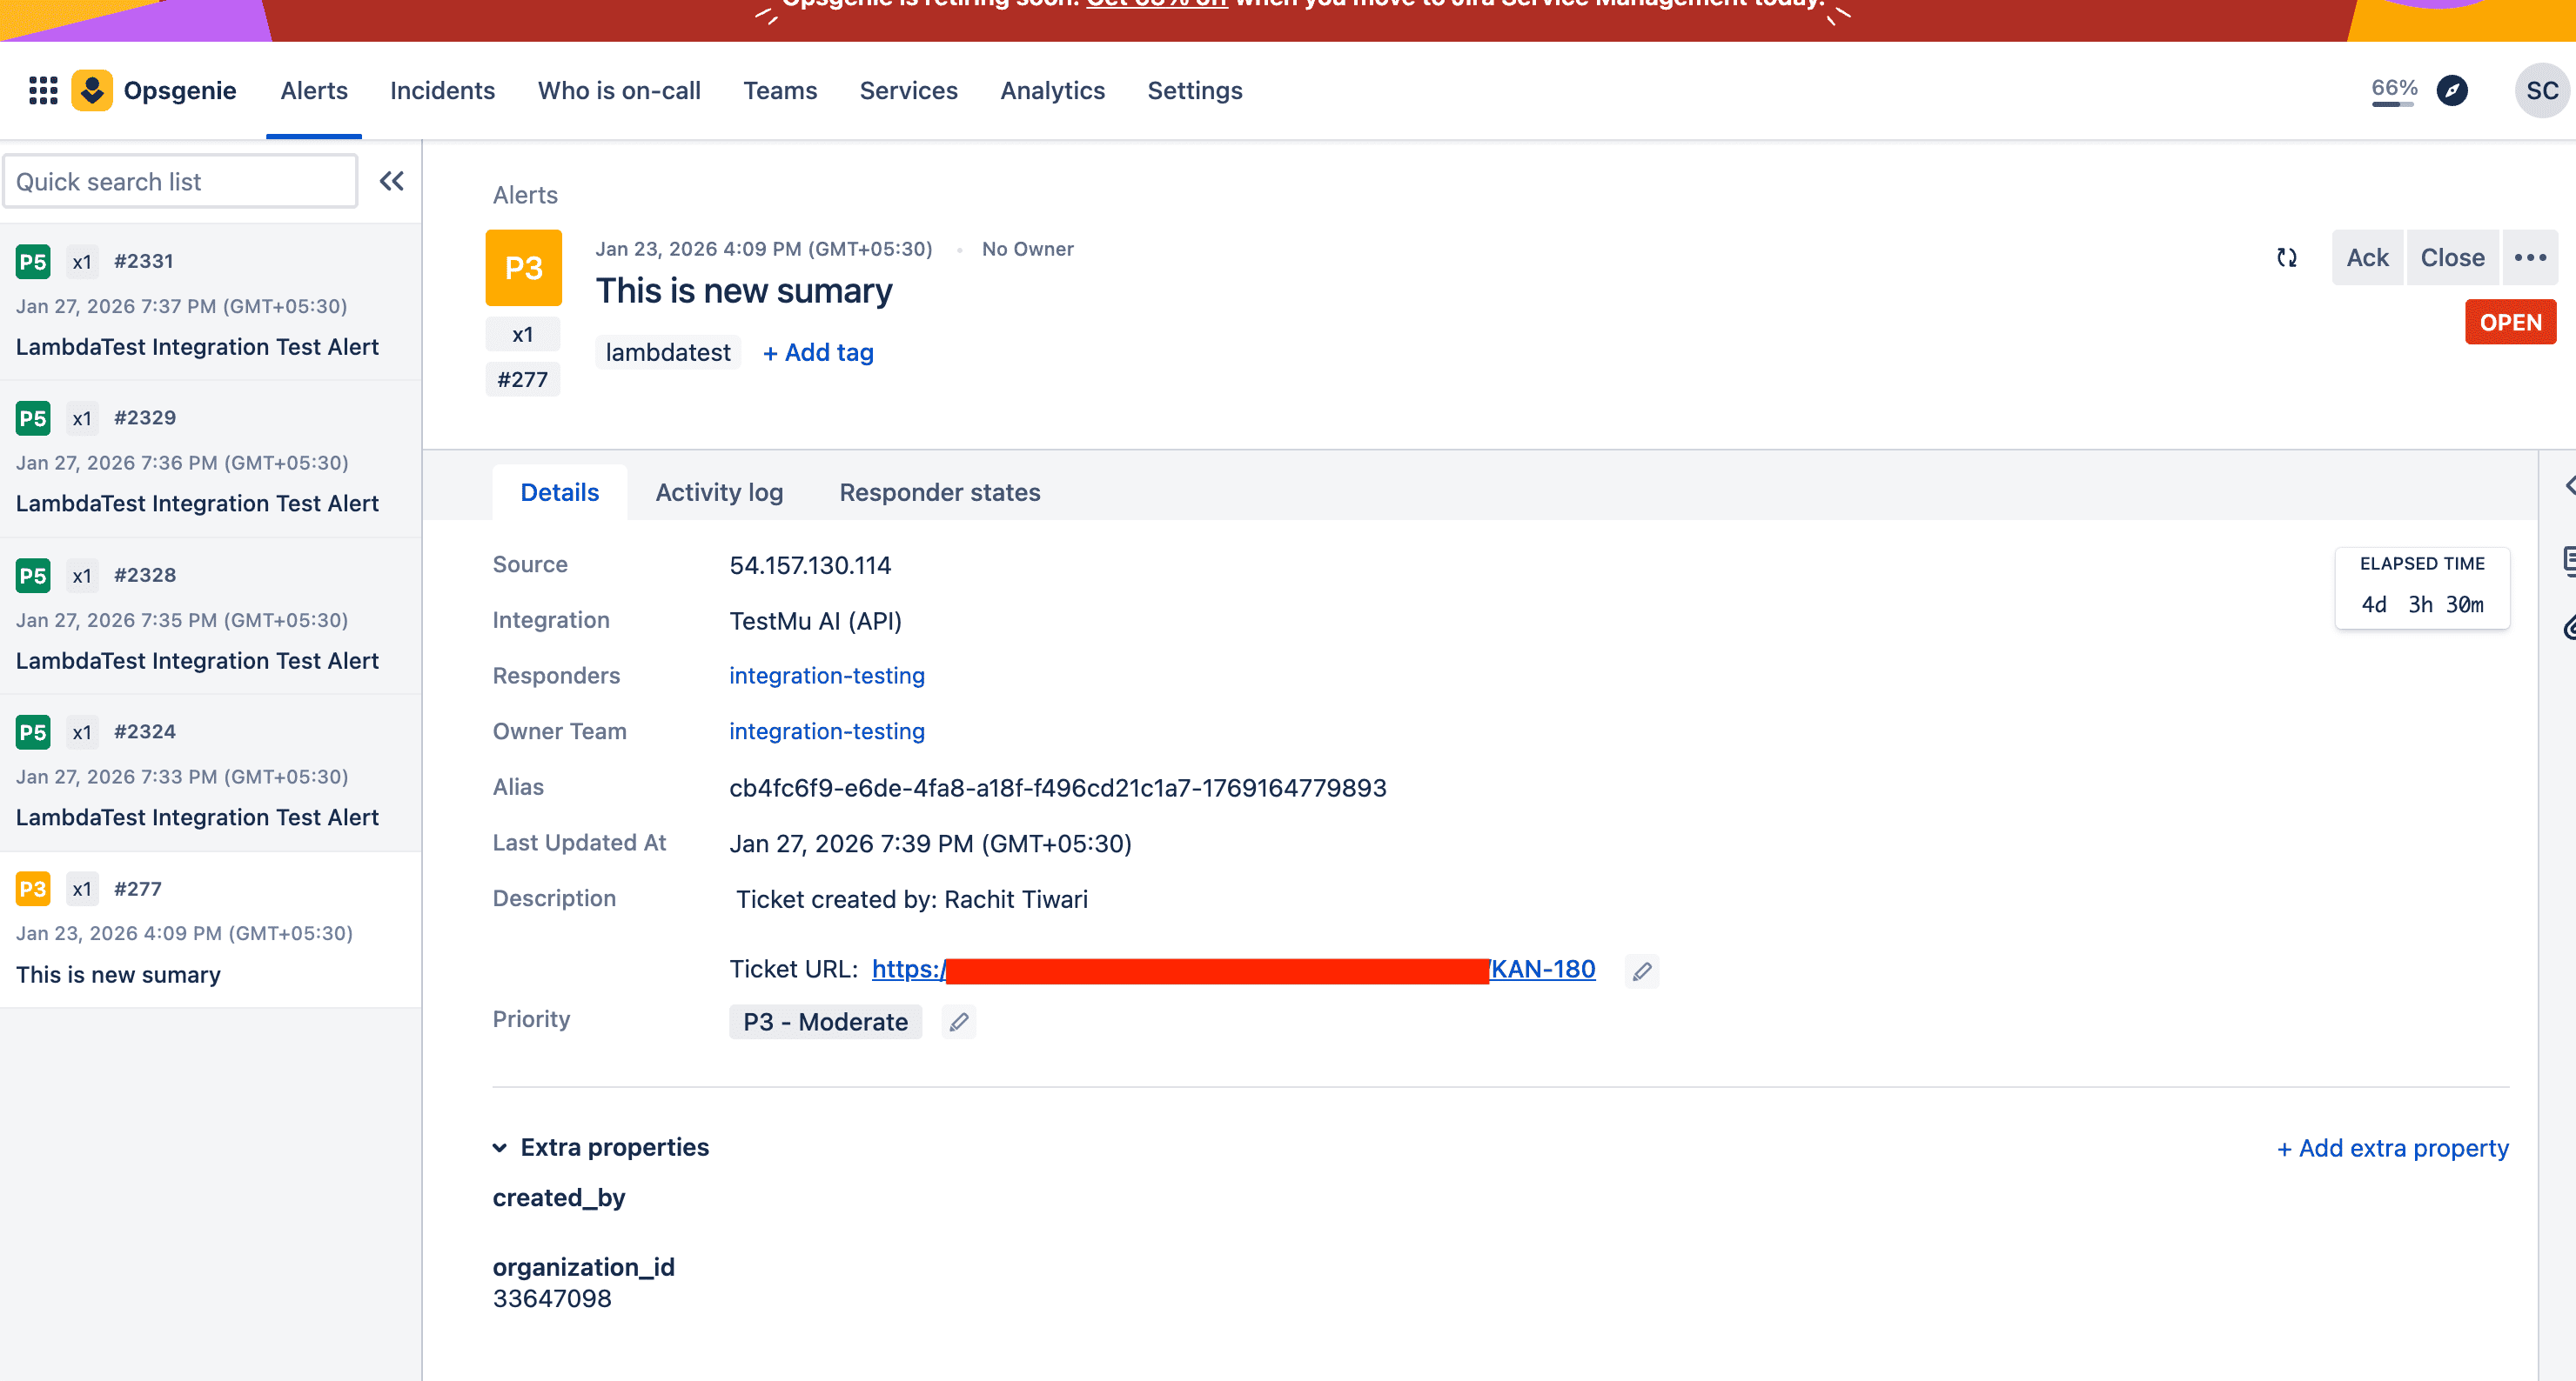Switch to the Responder states tab
The width and height of the screenshot is (2576, 1381).
click(939, 491)
